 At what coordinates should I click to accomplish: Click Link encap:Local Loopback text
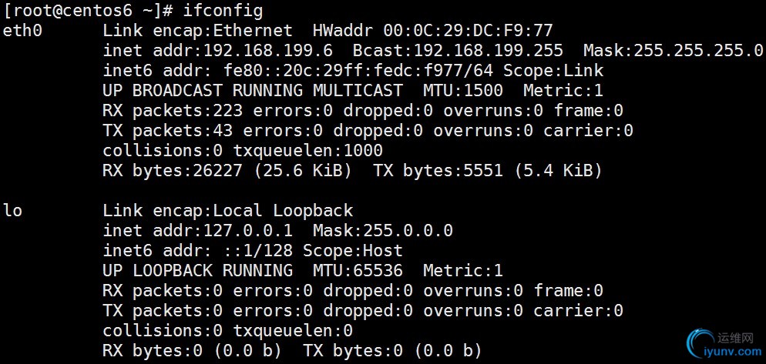[x=227, y=210]
